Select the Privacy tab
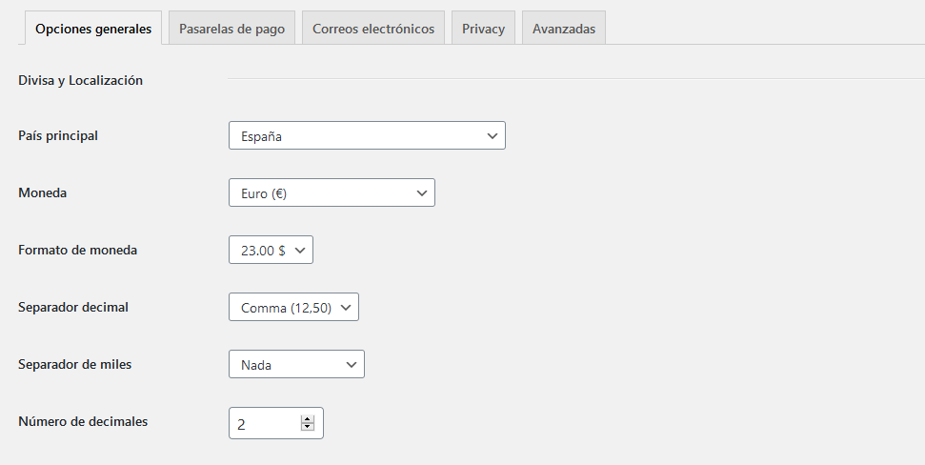This screenshot has width=925, height=465. (x=483, y=29)
